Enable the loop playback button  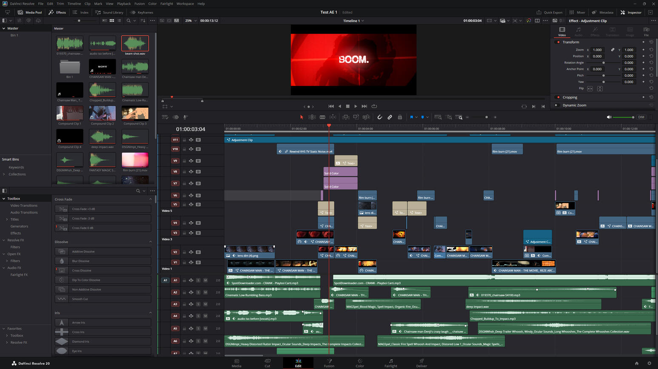click(374, 106)
